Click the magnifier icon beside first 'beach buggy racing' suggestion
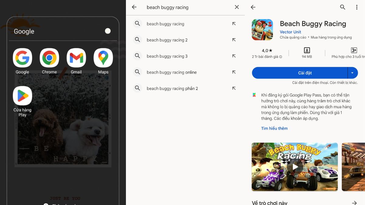The image size is (365, 205). 137,24
